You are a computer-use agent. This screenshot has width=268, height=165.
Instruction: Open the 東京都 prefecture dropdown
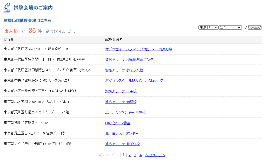point(208,27)
